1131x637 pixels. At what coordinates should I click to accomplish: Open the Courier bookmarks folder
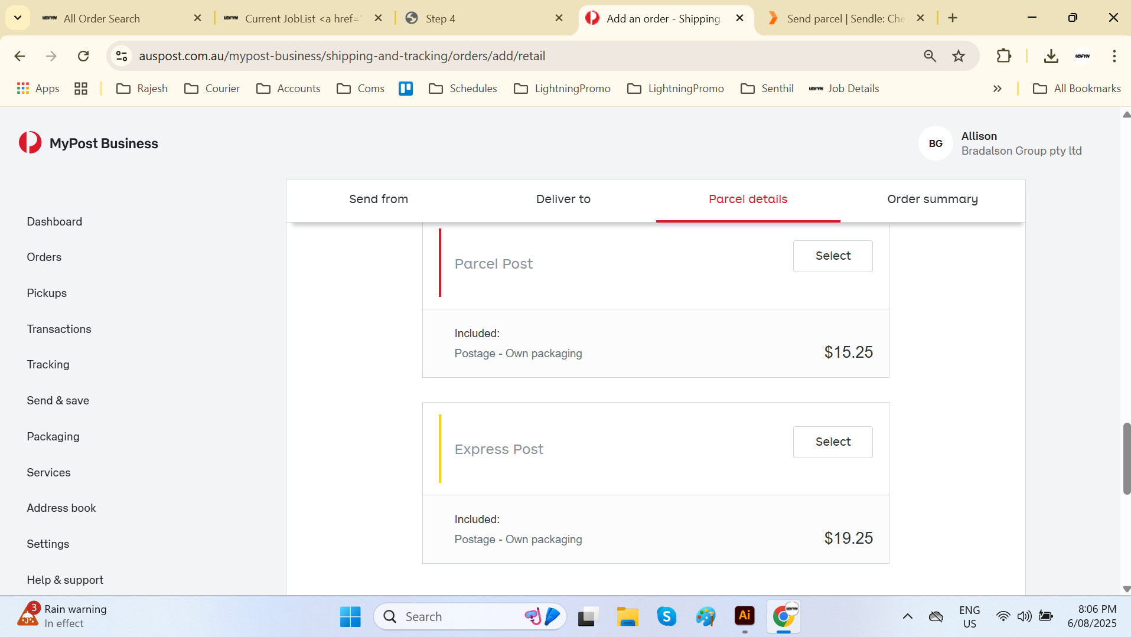pyautogui.click(x=212, y=89)
